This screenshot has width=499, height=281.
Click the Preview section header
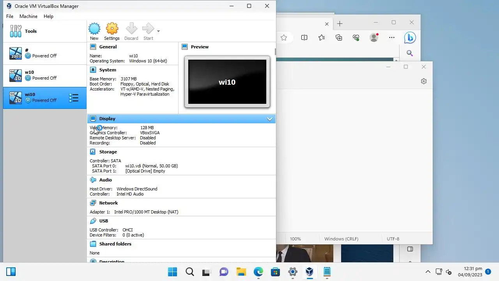tap(200, 47)
